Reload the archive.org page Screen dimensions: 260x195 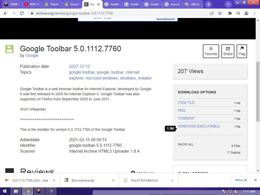(22, 13)
